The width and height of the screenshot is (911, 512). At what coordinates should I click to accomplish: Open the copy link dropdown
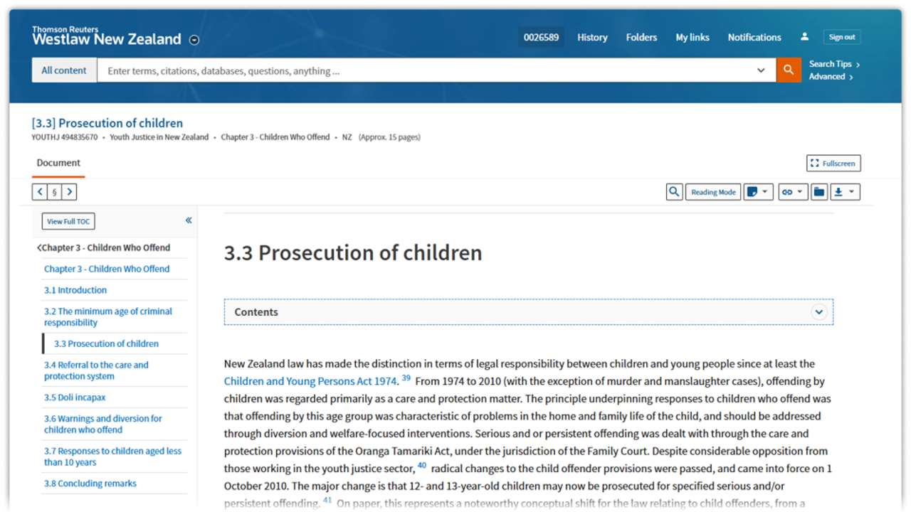click(x=792, y=192)
